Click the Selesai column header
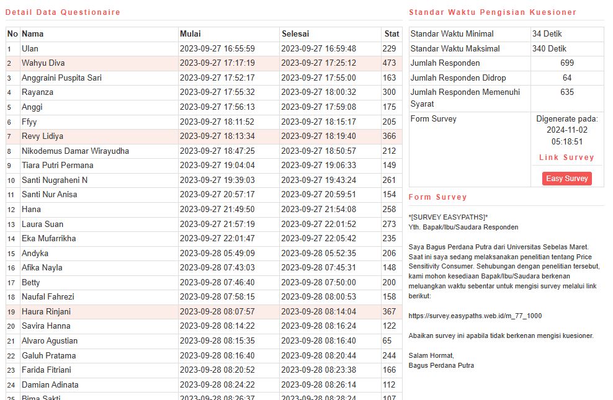 (295, 34)
